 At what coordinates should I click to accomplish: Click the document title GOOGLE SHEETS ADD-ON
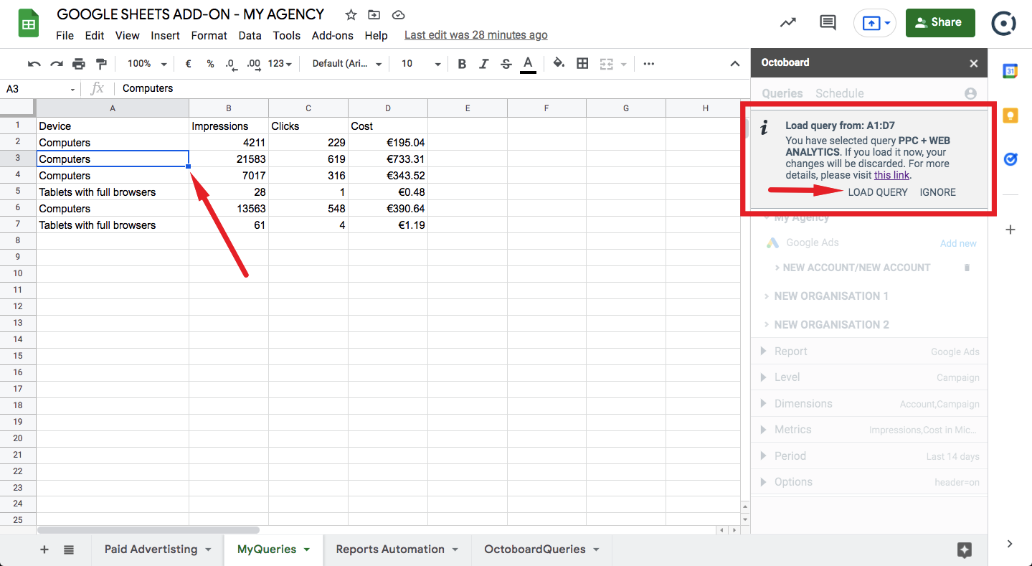pos(190,14)
